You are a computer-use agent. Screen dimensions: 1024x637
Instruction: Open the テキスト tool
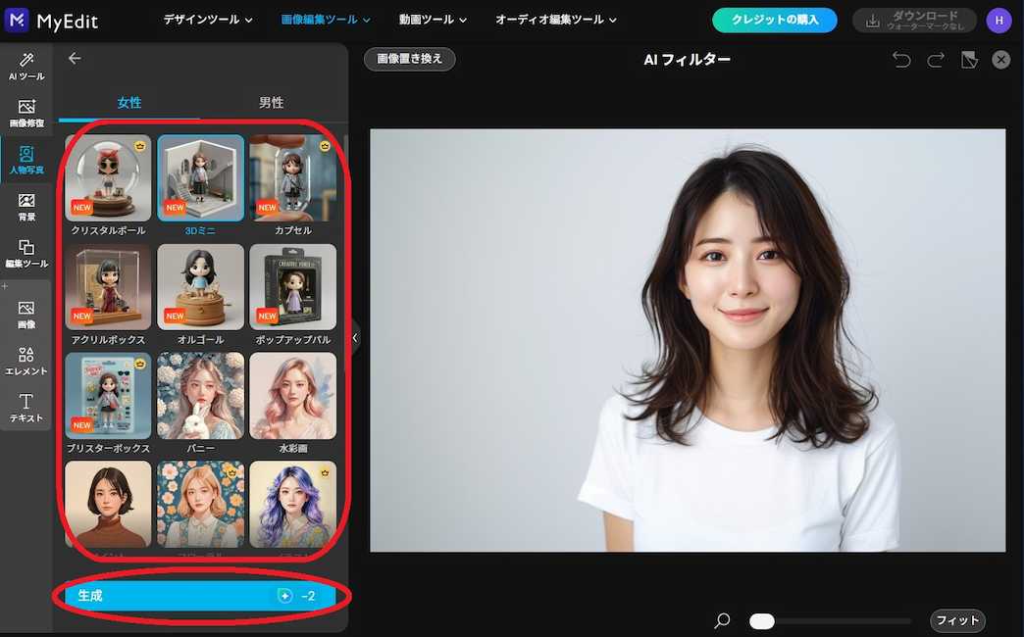[25, 407]
